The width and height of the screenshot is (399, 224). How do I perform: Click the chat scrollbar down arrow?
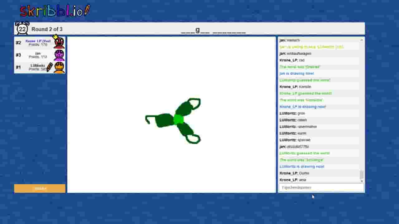[x=362, y=181]
